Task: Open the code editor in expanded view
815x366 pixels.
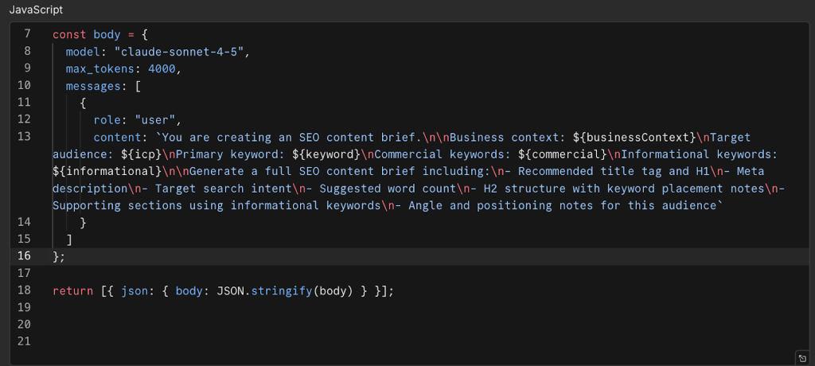Action: click(x=801, y=357)
